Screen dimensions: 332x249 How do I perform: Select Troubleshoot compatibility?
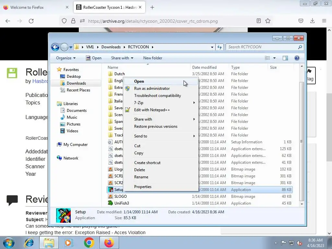point(161,96)
